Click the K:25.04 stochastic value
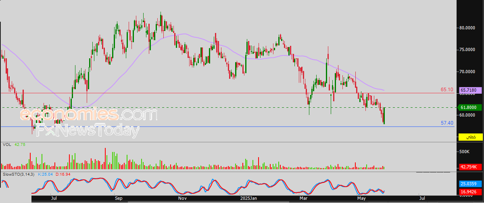This screenshot has width=484, height=203. 46,174
